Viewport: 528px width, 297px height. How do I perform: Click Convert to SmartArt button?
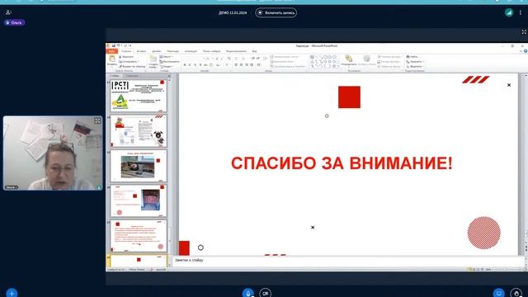pyautogui.click(x=288, y=66)
